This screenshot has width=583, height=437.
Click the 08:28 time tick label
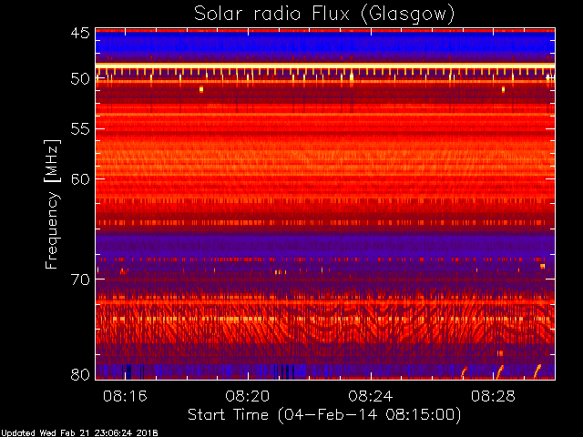point(493,396)
